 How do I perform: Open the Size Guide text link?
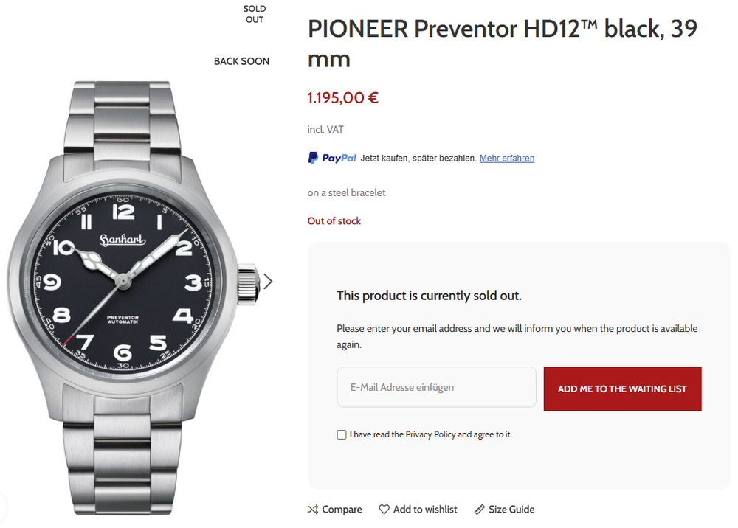[511, 510]
